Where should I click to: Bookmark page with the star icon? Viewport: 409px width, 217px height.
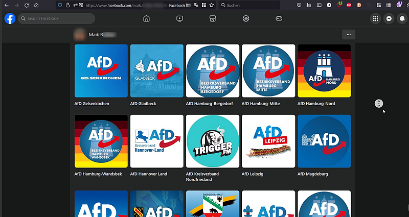click(x=212, y=5)
